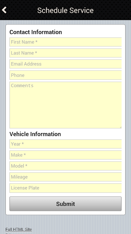Go back using the header arrow
The height and width of the screenshot is (234, 131).
4,10
